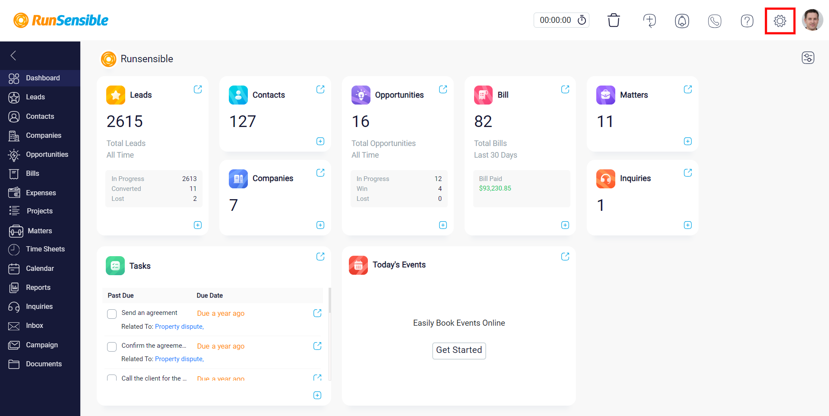Open the settings gear icon

(x=780, y=21)
